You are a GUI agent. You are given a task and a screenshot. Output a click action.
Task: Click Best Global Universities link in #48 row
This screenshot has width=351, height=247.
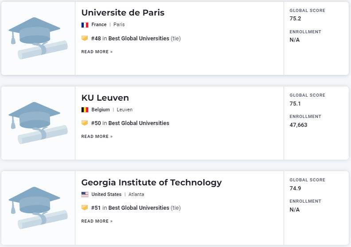pyautogui.click(x=139, y=39)
